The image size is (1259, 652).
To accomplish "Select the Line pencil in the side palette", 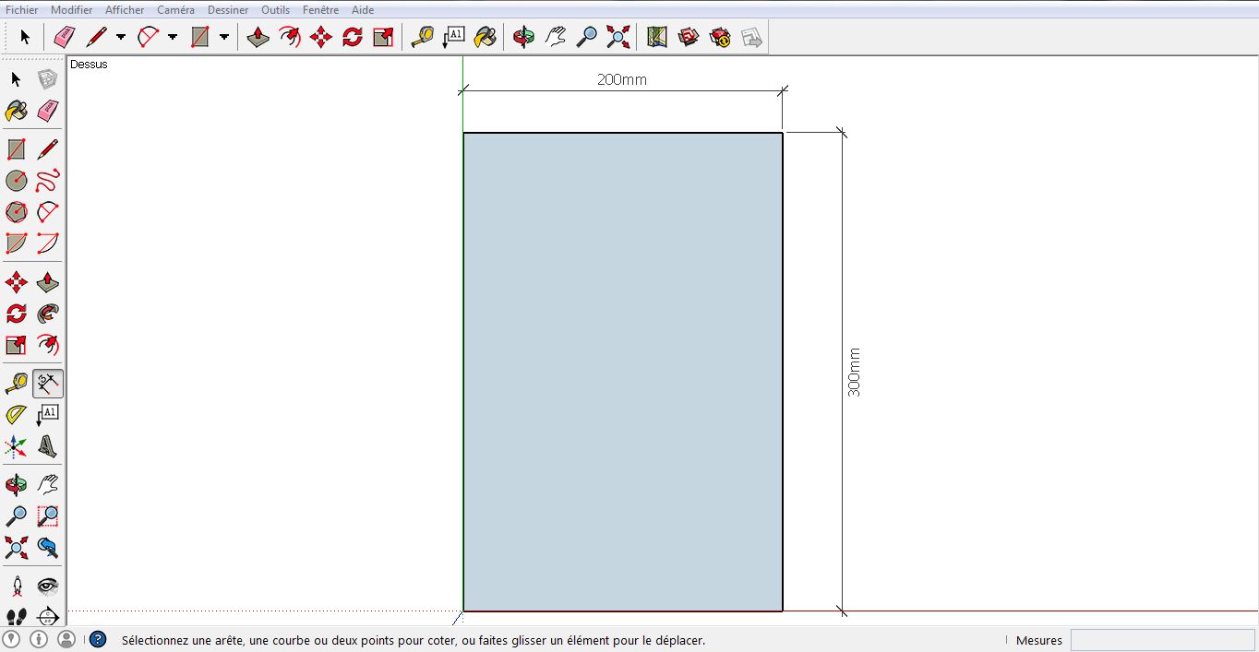I will [x=48, y=149].
